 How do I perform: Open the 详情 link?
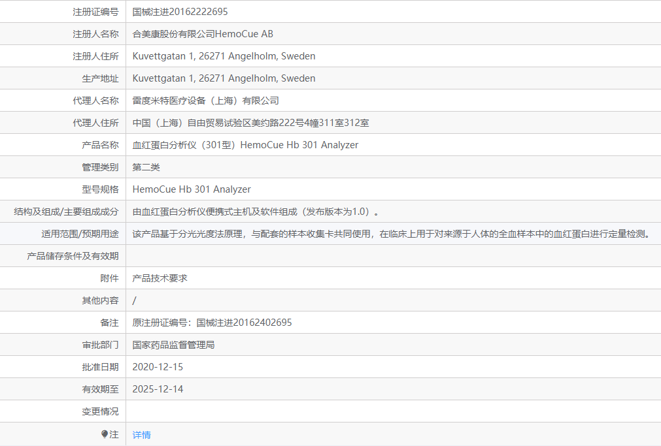tap(142, 435)
